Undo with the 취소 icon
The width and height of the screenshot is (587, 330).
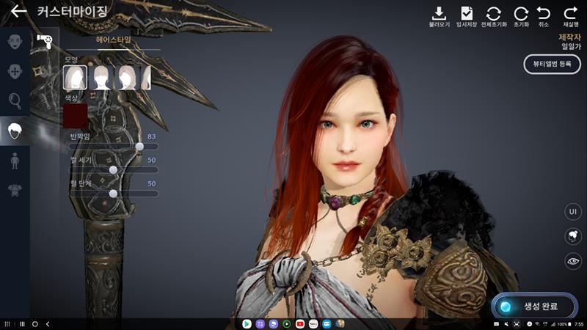[x=544, y=17]
